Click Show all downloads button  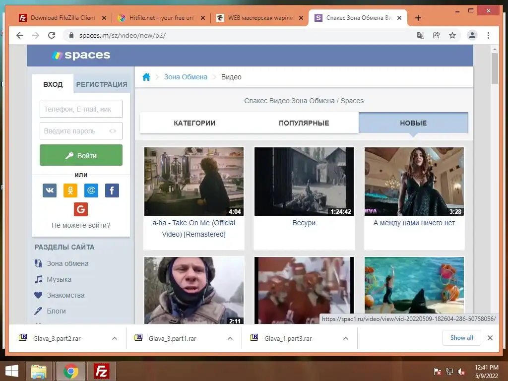click(x=462, y=338)
